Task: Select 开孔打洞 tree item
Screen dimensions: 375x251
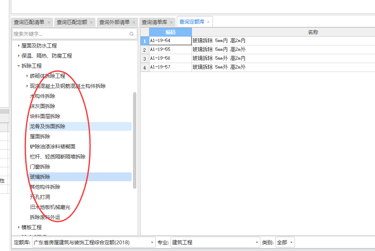Action: pyautogui.click(x=40, y=197)
